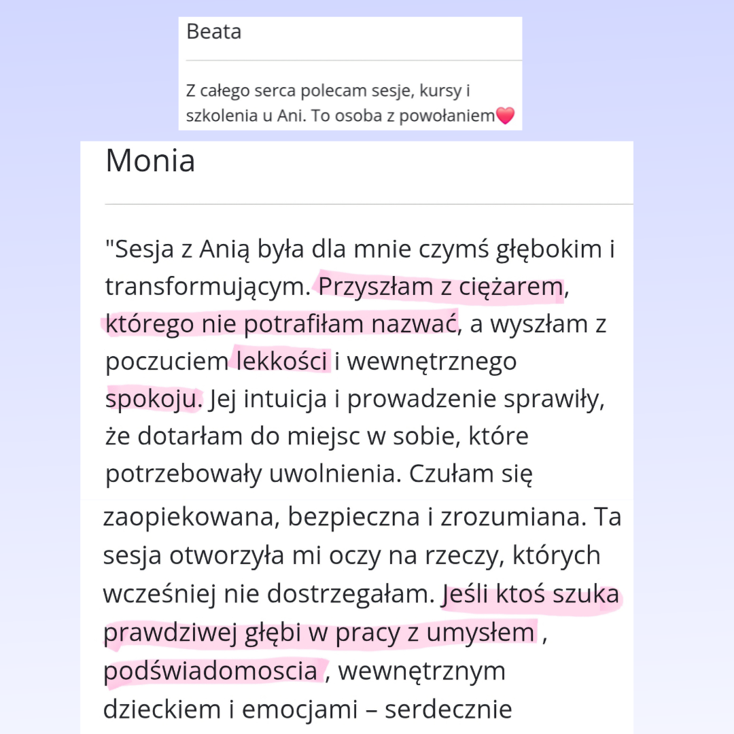Select the highlighted word "lekkości"
This screenshot has width=734, height=734.
(281, 362)
